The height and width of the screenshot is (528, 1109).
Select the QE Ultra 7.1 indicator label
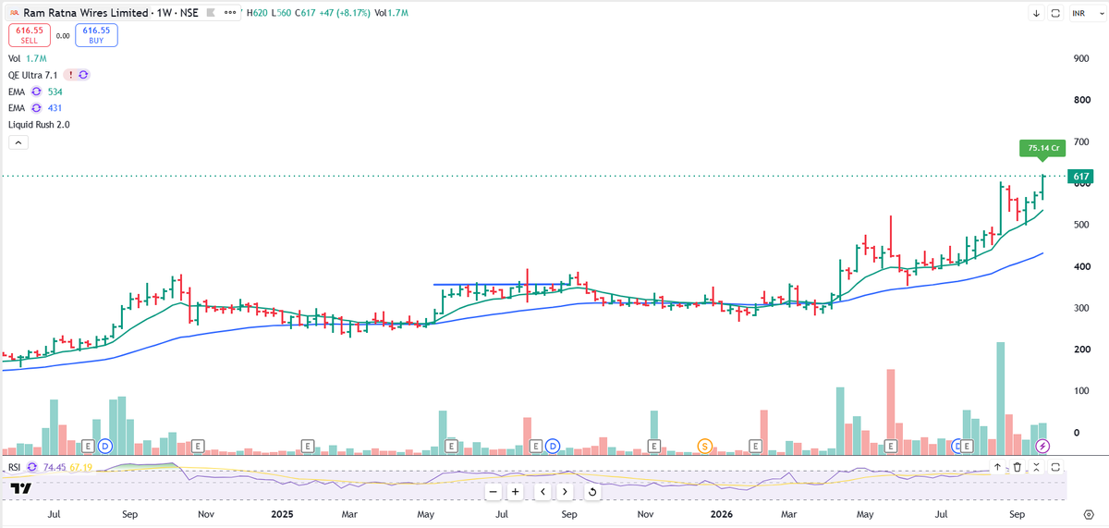tap(34, 75)
